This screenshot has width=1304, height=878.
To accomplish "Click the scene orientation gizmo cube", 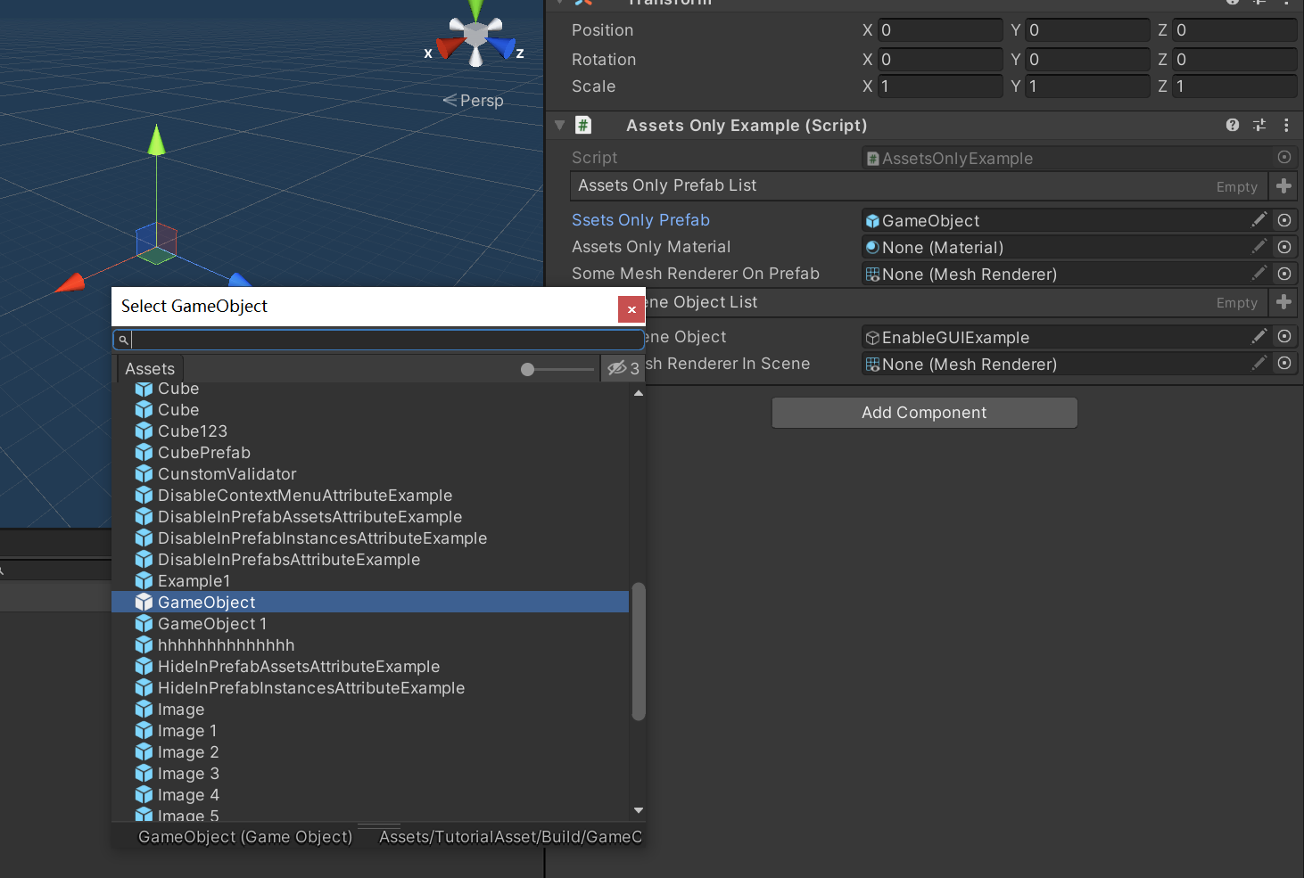I will pos(475,35).
